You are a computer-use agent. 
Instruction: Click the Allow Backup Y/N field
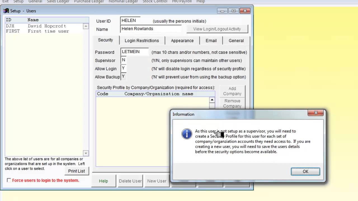click(123, 76)
